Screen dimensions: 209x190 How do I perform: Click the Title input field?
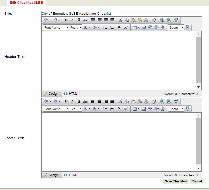121,13
